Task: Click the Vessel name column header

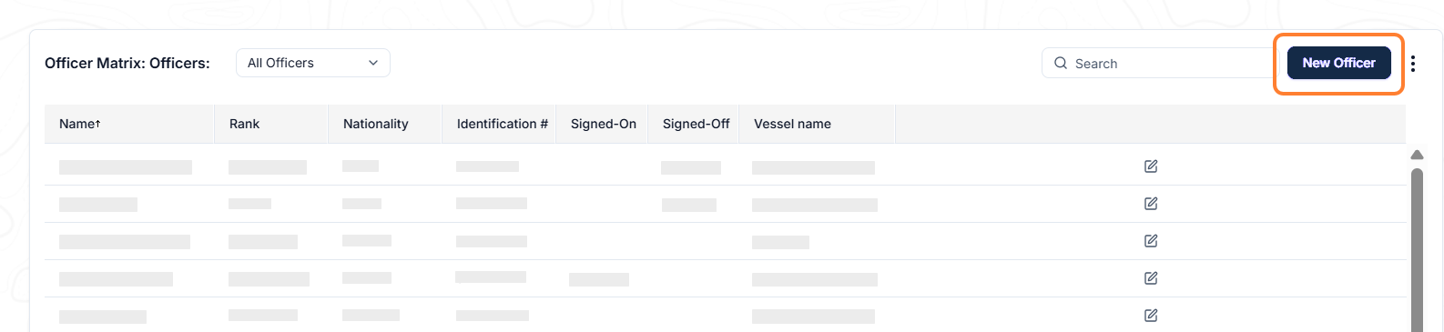Action: point(792,124)
